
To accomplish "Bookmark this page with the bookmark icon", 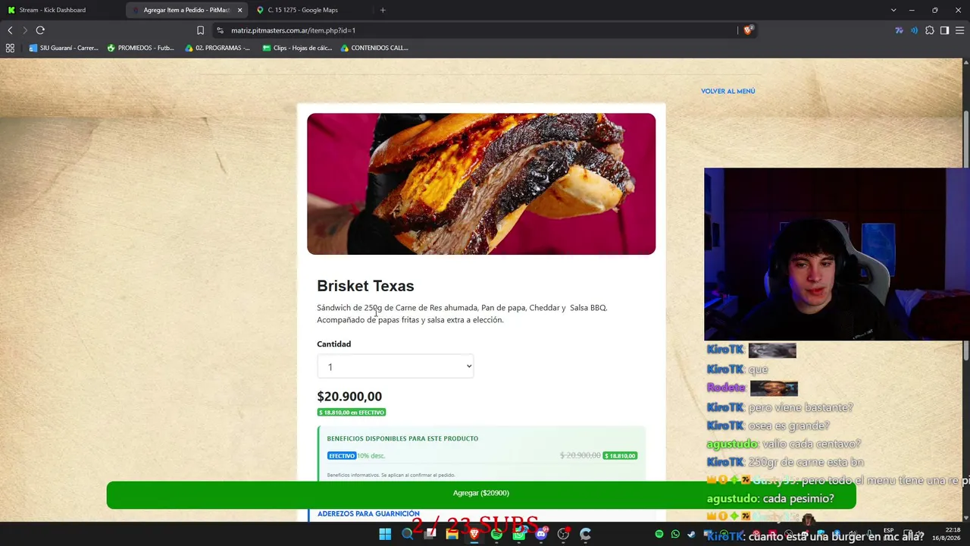I will [200, 30].
